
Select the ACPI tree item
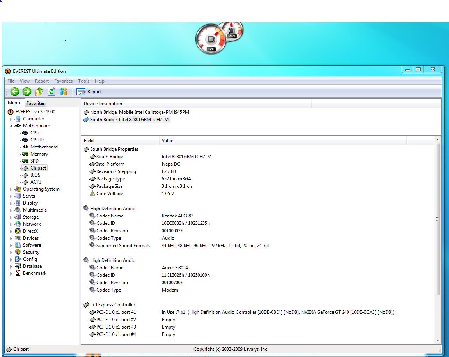[x=35, y=182]
